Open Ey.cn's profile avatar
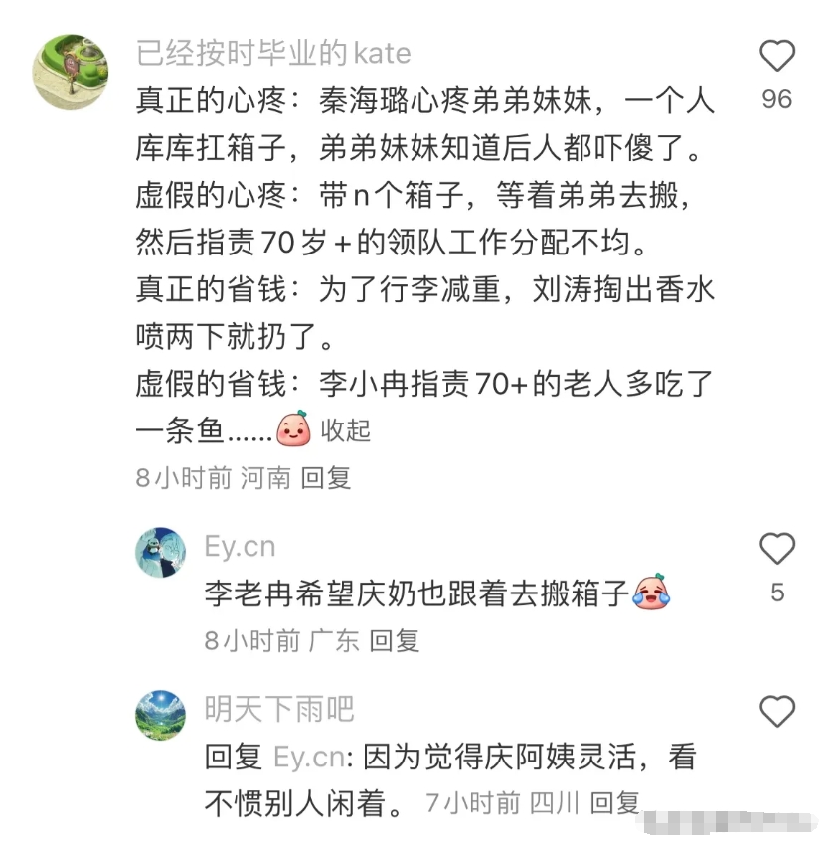 160,552
